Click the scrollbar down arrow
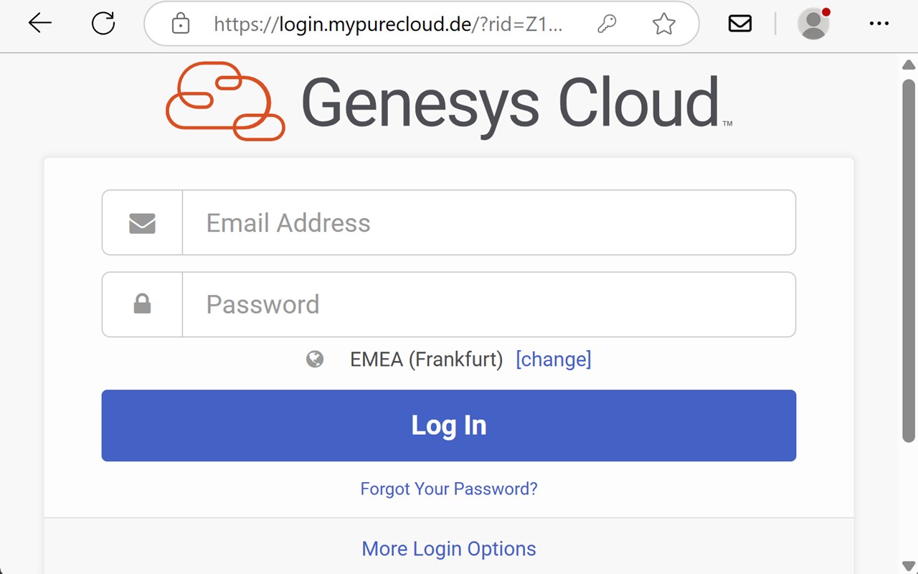 pyautogui.click(x=908, y=566)
